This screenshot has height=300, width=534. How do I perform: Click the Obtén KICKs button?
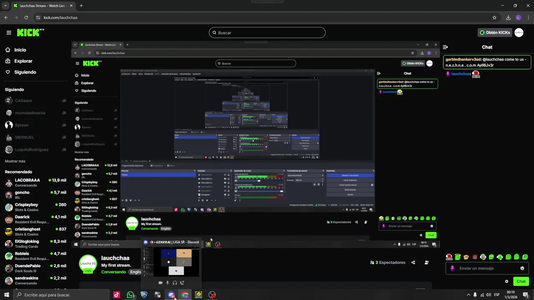[x=495, y=32]
